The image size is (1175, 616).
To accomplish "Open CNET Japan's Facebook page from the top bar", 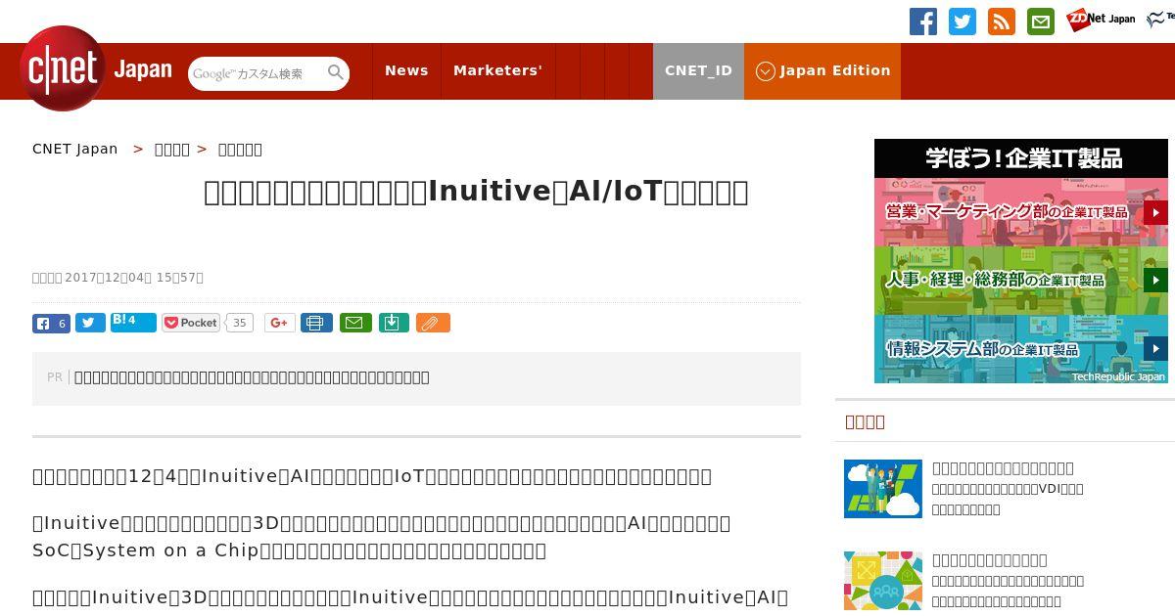I will point(923,22).
